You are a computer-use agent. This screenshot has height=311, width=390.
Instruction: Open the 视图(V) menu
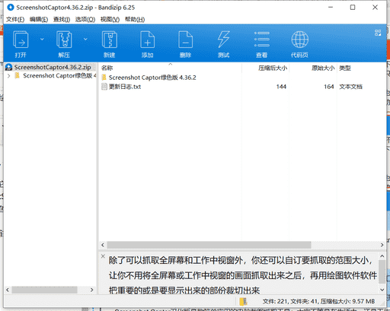(x=110, y=20)
